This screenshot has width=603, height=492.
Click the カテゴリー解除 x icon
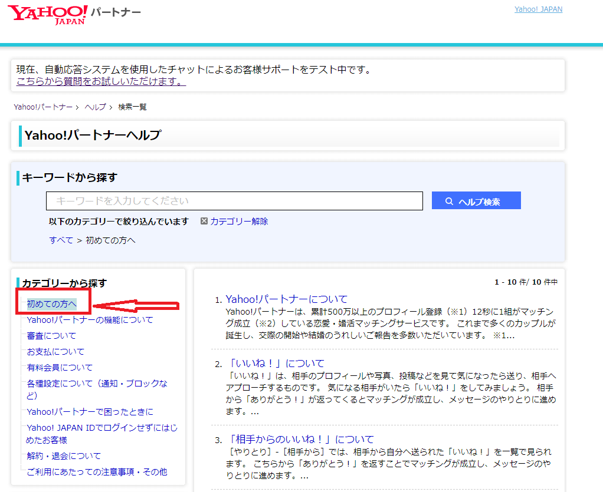point(204,221)
